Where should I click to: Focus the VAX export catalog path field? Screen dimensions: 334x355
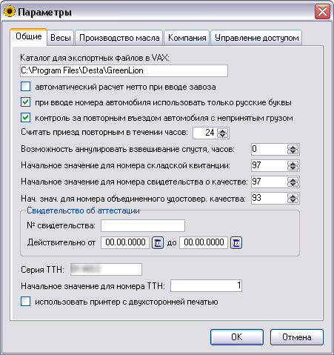[124, 70]
